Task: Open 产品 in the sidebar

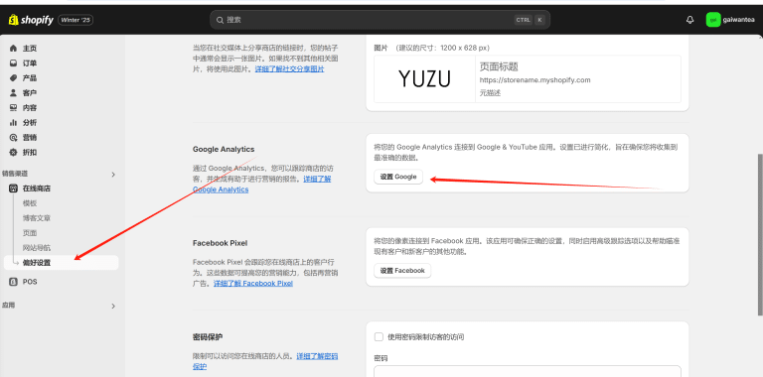Action: pos(30,78)
